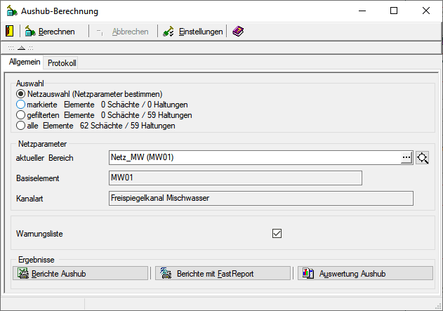Click the exit door icon in toolbar

coord(9,32)
